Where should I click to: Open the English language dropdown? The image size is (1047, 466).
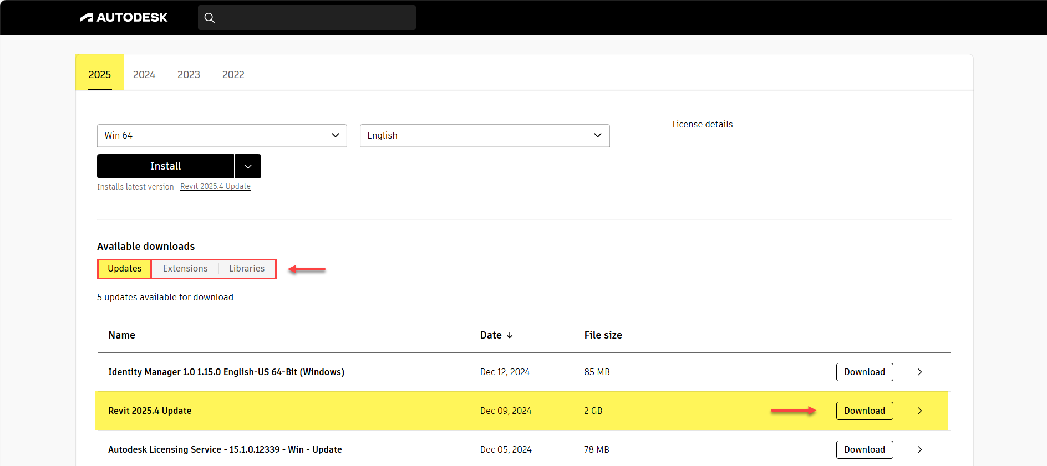485,136
